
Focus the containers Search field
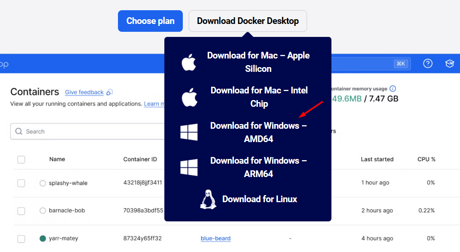pyautogui.click(x=87, y=131)
